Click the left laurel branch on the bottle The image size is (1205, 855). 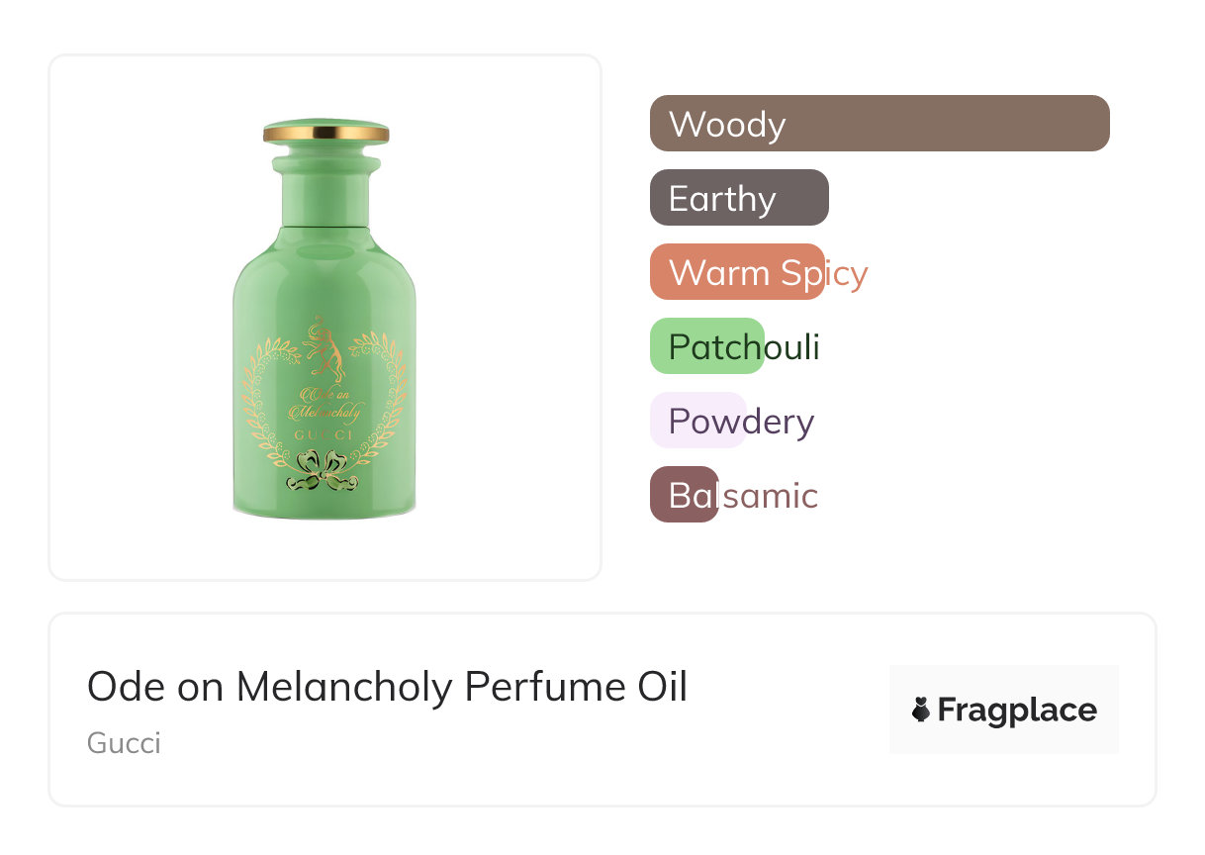260,396
